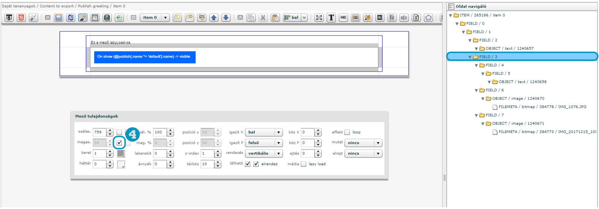Select FIELD / 6 in page navigator
Viewport: 599px width, 209px height.
coord(494,90)
